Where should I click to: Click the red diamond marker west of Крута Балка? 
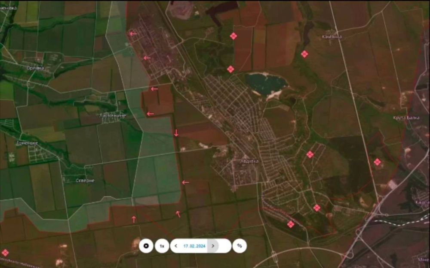pos(377,162)
